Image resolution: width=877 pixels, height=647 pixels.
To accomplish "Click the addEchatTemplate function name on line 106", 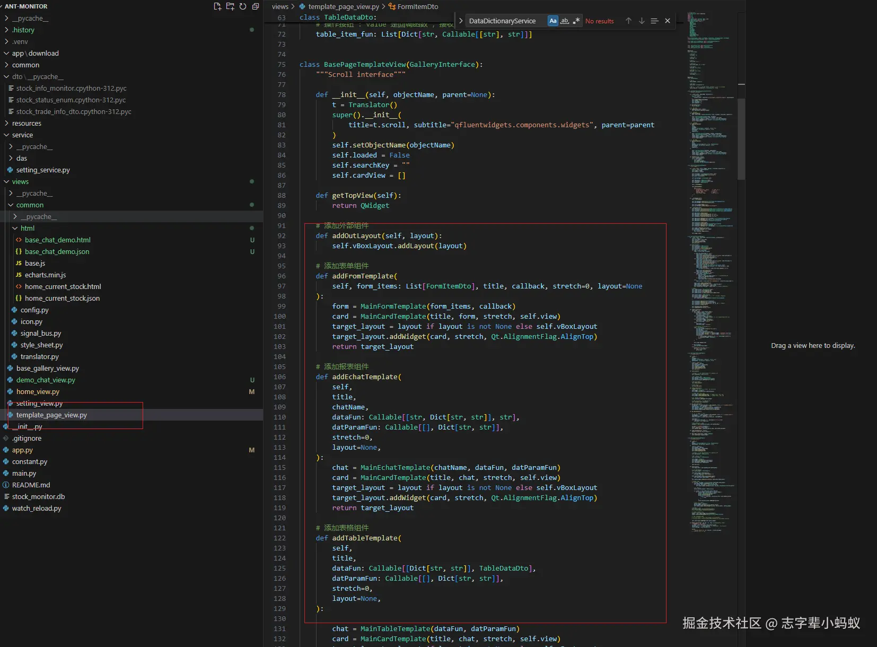I will tap(365, 377).
